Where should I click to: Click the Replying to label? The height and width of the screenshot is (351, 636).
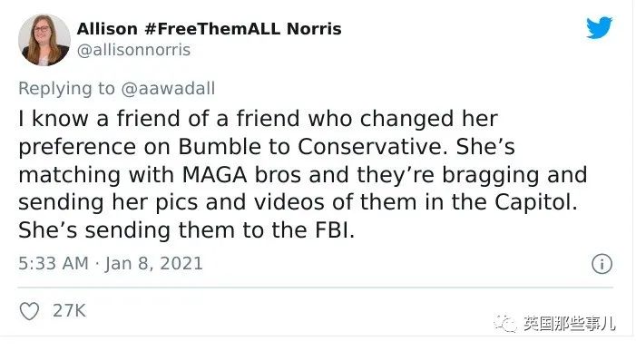pos(67,89)
